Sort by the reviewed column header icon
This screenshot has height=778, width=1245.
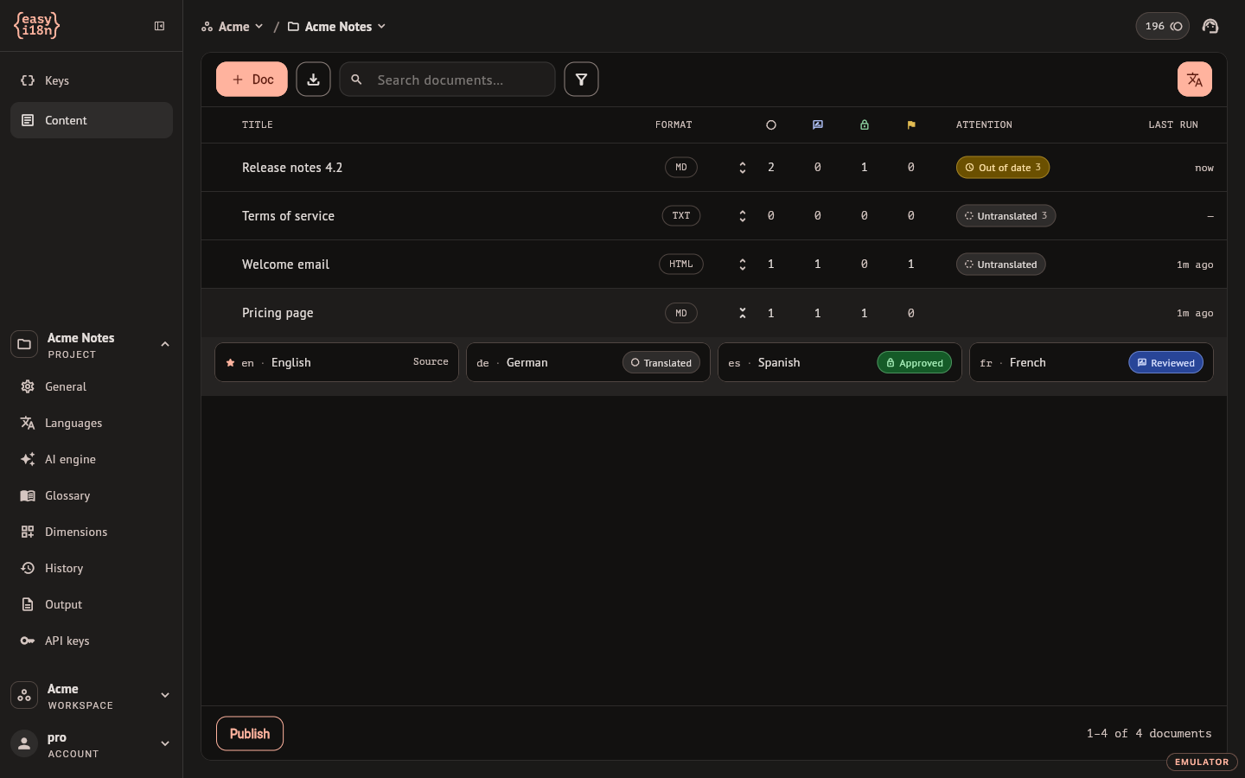[818, 124]
